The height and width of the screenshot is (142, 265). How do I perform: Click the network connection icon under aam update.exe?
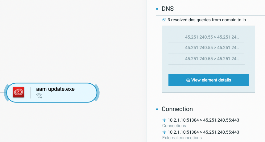coord(39,96)
